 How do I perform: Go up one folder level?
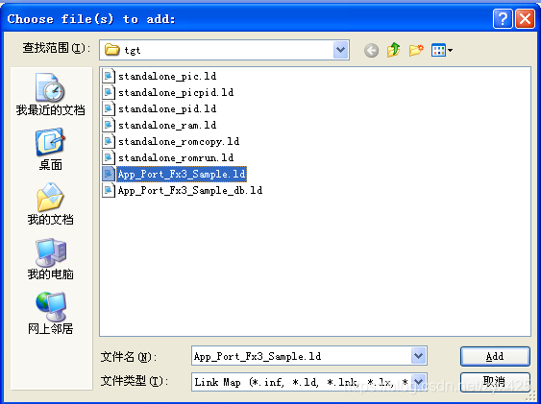click(x=394, y=50)
